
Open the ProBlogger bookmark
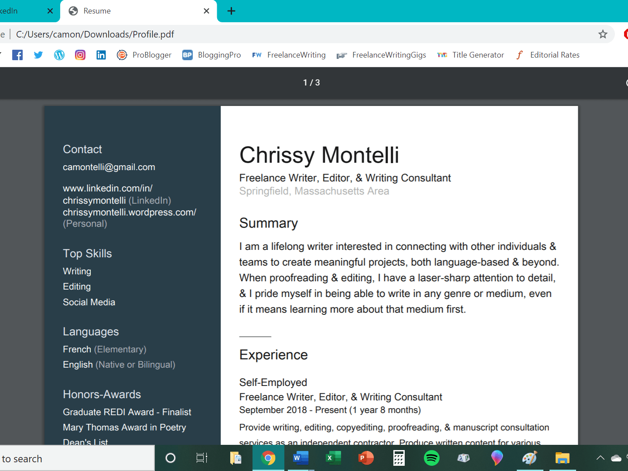pyautogui.click(x=144, y=55)
